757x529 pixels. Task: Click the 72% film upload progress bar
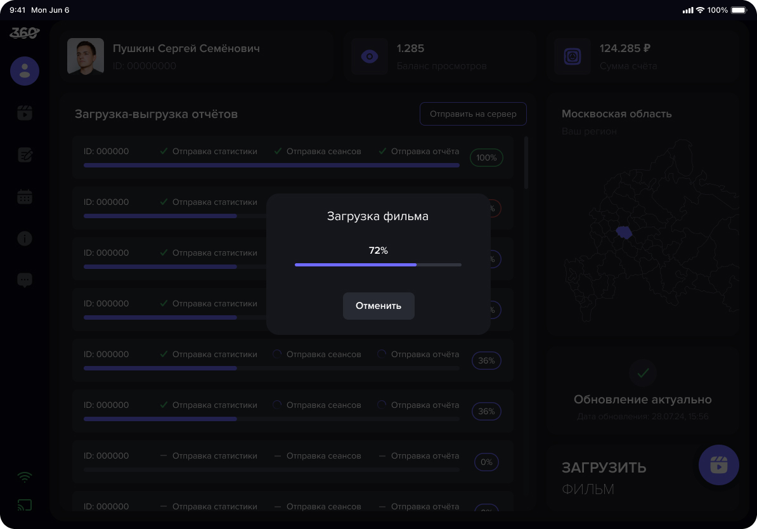(378, 264)
